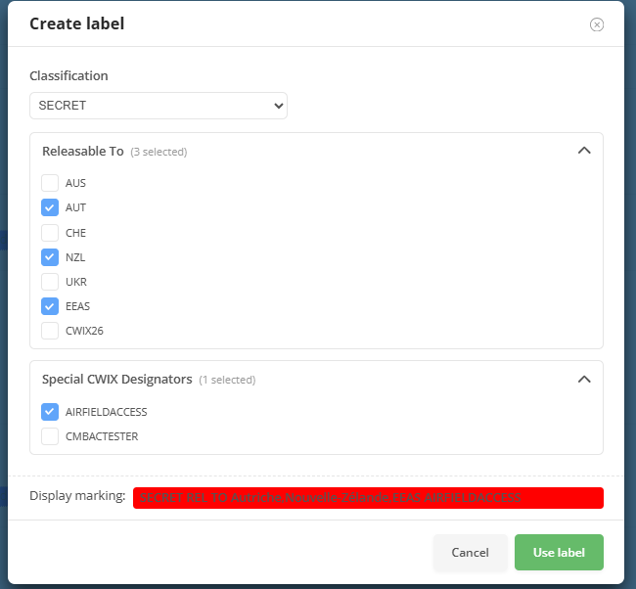Check the AUS checkbox
The image size is (636, 589).
[50, 183]
